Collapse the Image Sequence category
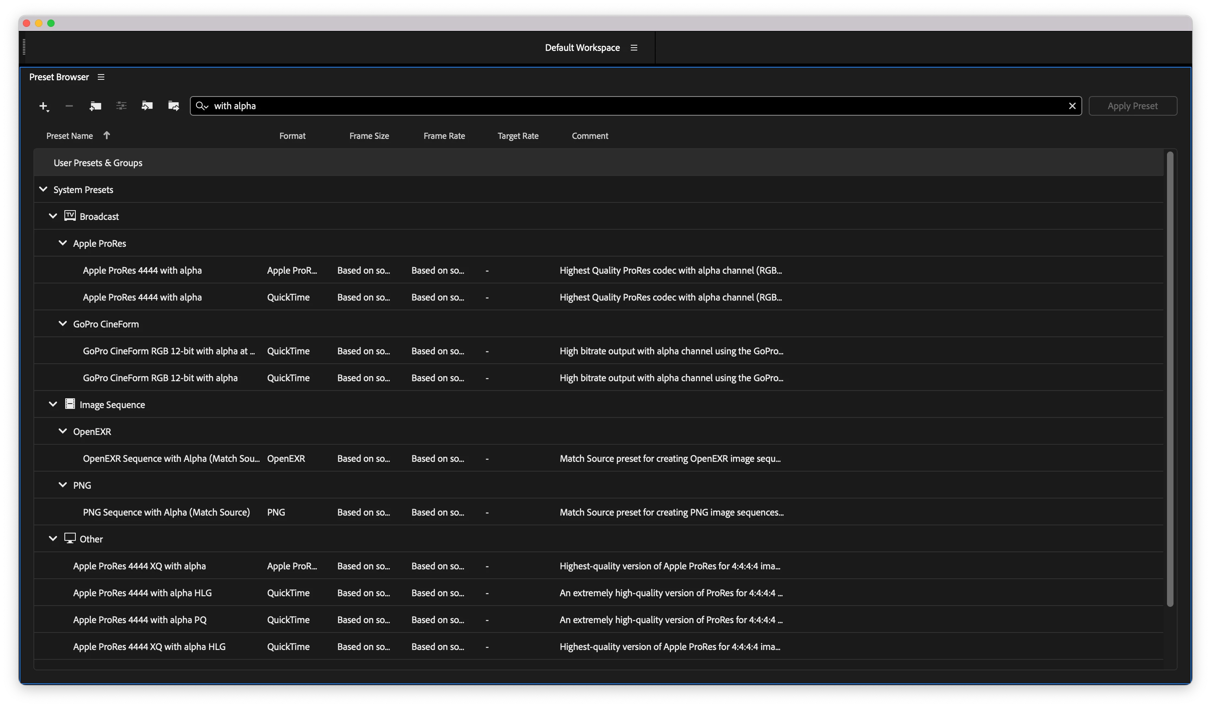 tap(53, 405)
